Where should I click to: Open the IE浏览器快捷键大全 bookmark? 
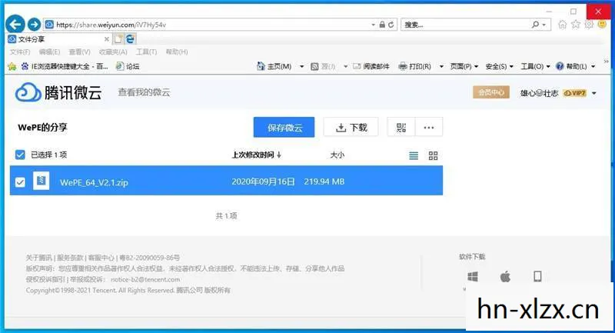(x=65, y=66)
